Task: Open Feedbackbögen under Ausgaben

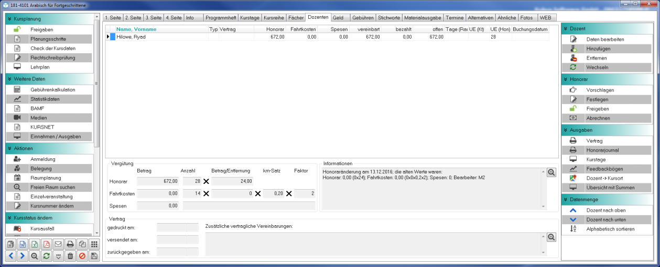Action: click(x=607, y=169)
